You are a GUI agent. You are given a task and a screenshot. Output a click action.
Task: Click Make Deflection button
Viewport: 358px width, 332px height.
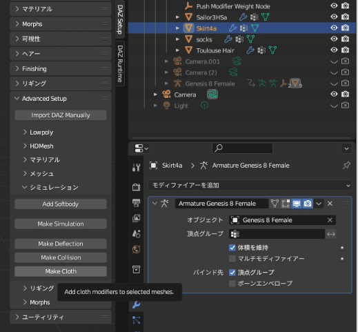tap(61, 244)
